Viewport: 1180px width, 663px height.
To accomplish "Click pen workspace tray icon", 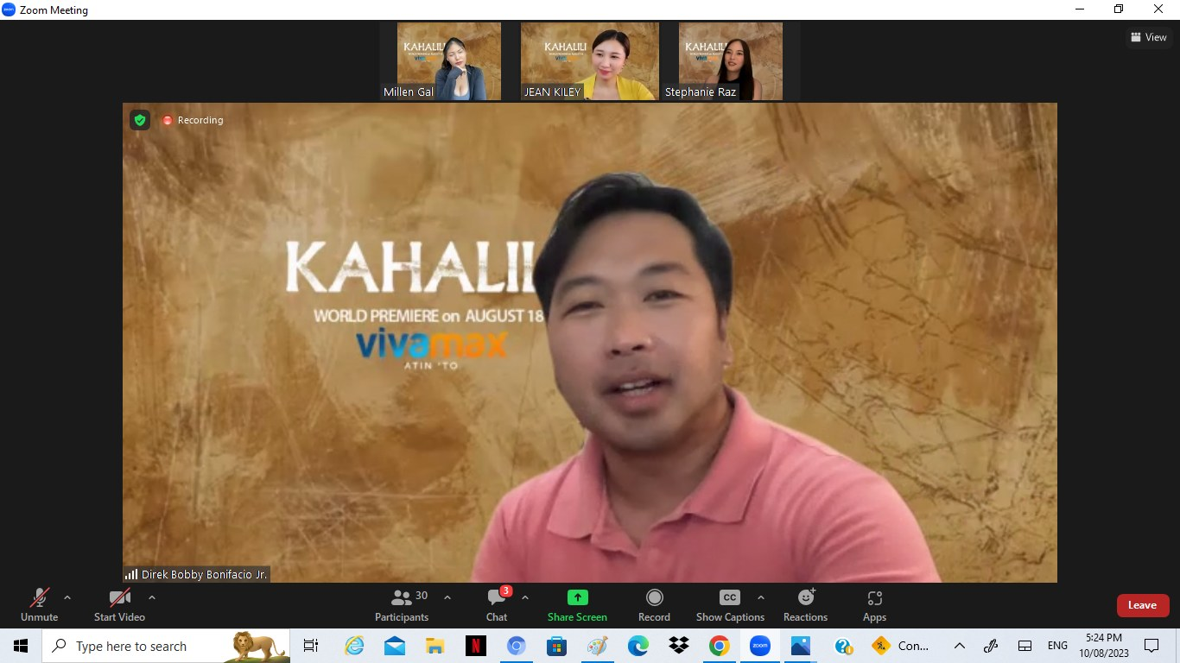I will click(991, 646).
